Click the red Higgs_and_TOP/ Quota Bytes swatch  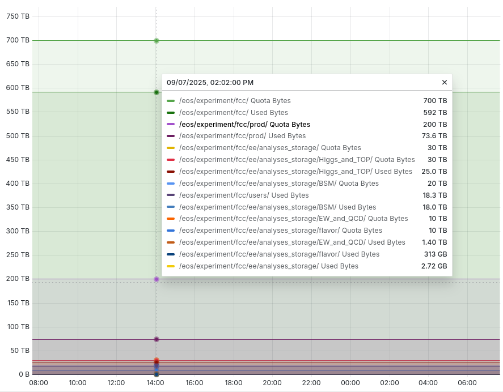pyautogui.click(x=171, y=160)
